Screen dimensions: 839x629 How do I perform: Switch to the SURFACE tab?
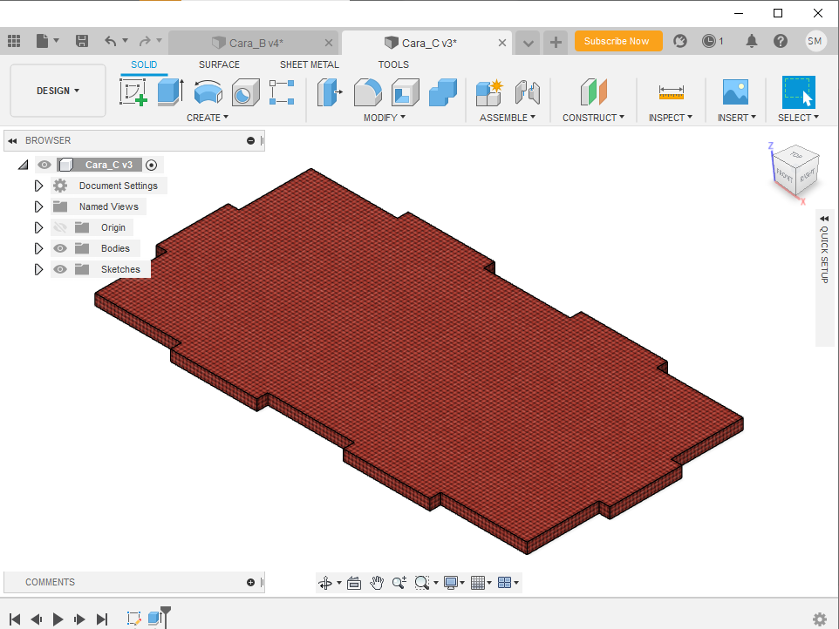coord(220,64)
